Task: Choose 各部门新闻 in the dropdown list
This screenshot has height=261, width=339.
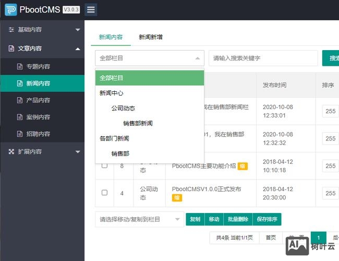Action: pyautogui.click(x=150, y=138)
